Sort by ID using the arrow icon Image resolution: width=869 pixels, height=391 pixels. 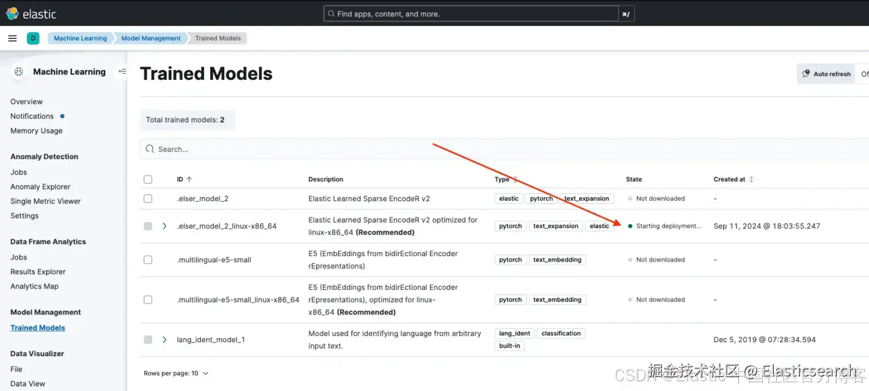click(x=189, y=179)
